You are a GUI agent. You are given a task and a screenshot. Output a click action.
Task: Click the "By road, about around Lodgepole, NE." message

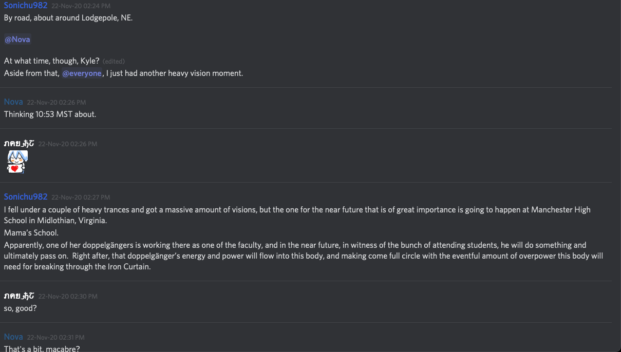[x=68, y=18]
